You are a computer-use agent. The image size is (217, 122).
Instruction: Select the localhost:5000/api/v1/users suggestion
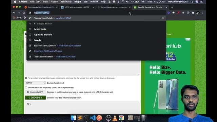(96, 51)
